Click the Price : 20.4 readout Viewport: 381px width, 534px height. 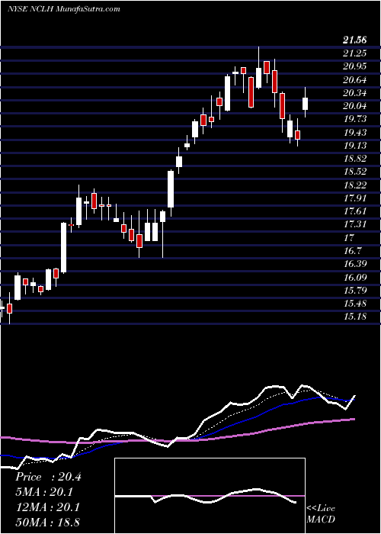48,477
